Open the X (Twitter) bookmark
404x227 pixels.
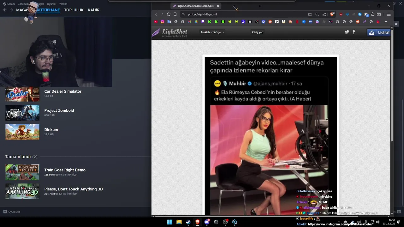(x=257, y=22)
